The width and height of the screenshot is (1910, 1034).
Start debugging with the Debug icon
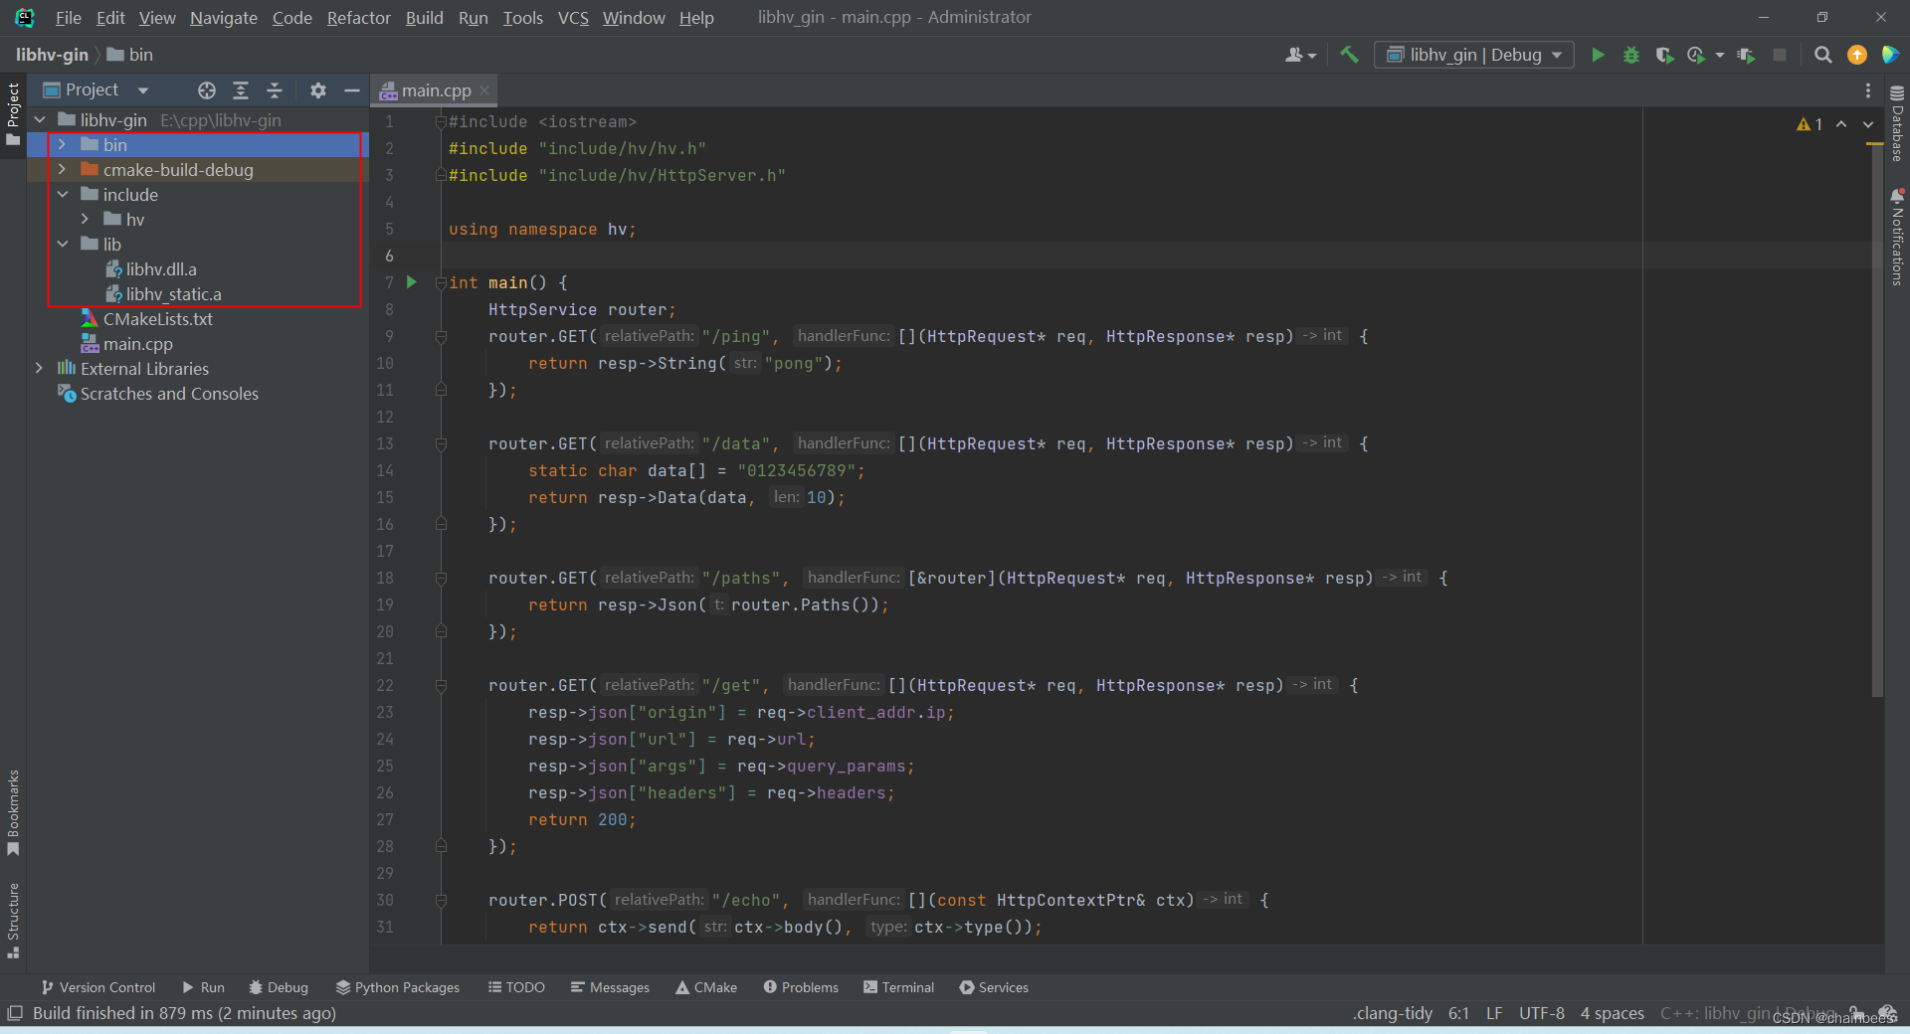click(x=1631, y=55)
